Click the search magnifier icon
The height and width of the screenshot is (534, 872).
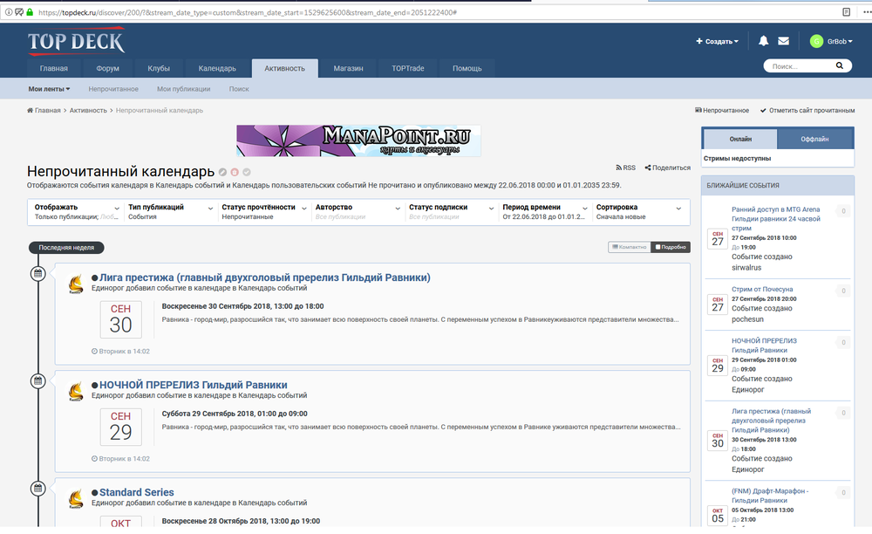[x=838, y=65]
